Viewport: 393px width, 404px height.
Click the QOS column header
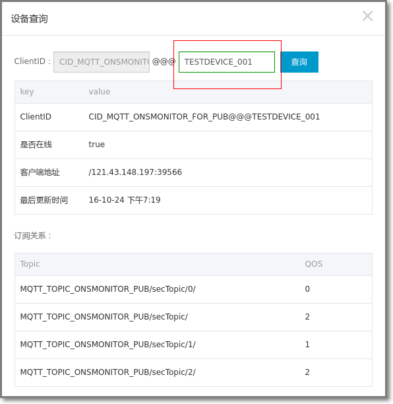313,264
